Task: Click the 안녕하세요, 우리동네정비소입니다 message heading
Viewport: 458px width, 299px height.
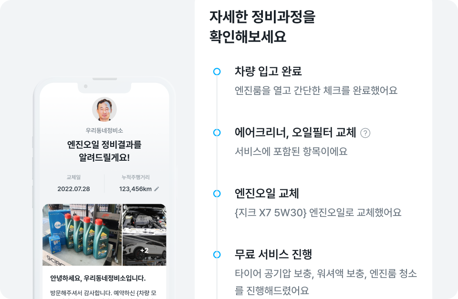Action: coord(98,278)
